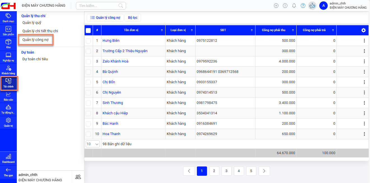The width and height of the screenshot is (370, 183).
Task: Open table column settings gear
Action: coord(364,30)
